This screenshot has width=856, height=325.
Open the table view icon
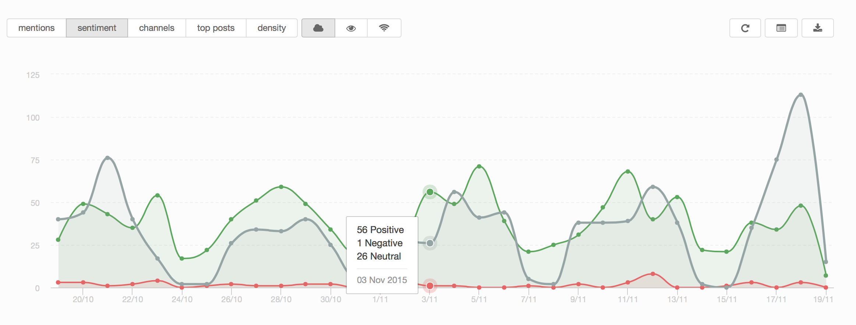click(781, 28)
